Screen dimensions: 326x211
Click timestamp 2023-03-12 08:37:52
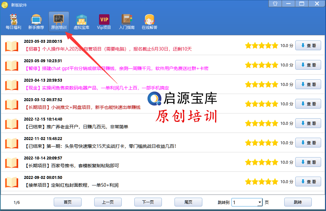(x=43, y=100)
